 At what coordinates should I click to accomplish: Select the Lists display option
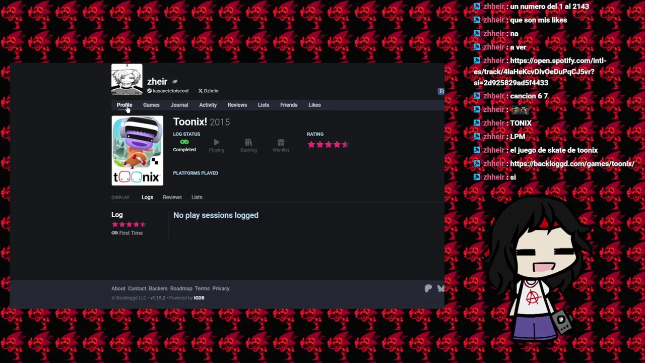197,197
